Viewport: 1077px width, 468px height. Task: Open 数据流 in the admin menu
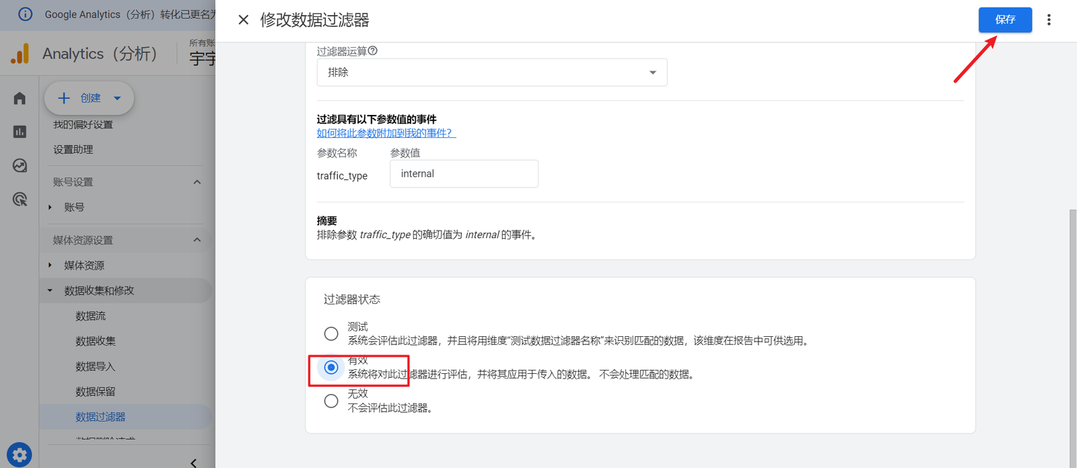coord(90,316)
